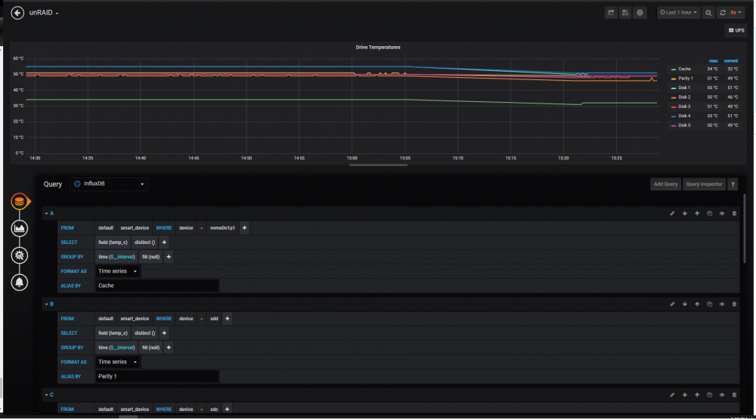
Task: Move query C up
Action: (x=697, y=394)
